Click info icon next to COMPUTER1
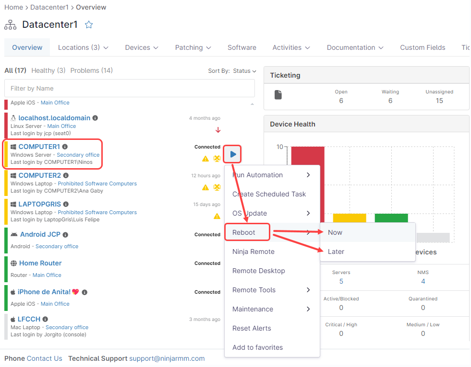 pyautogui.click(x=65, y=147)
